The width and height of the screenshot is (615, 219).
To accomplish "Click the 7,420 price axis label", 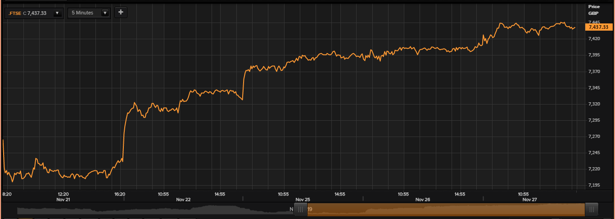I will [594, 39].
